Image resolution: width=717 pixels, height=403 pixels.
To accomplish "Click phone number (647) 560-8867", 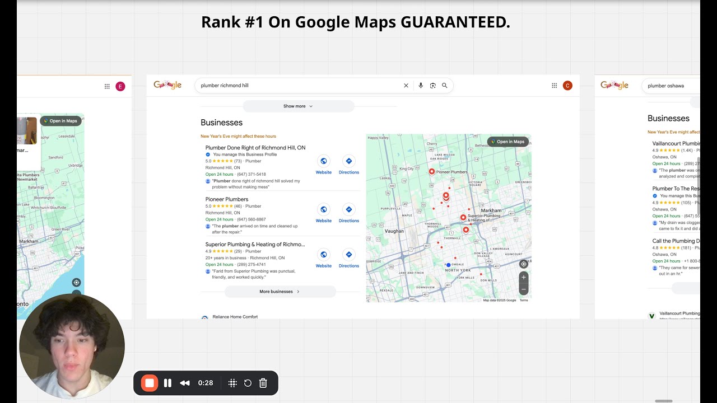I will point(252,219).
